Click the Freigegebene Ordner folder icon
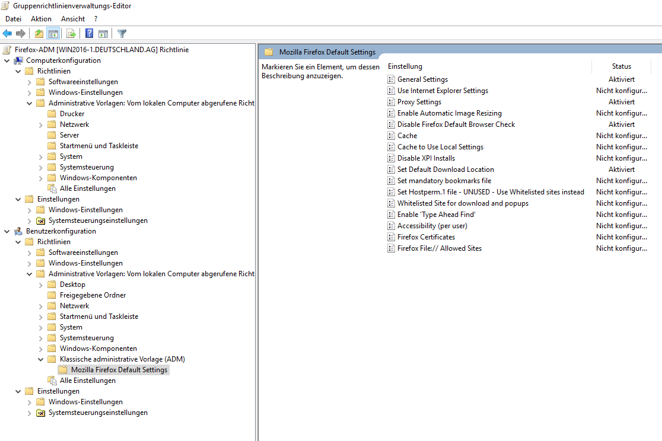This screenshot has width=662, height=441. pyautogui.click(x=52, y=295)
